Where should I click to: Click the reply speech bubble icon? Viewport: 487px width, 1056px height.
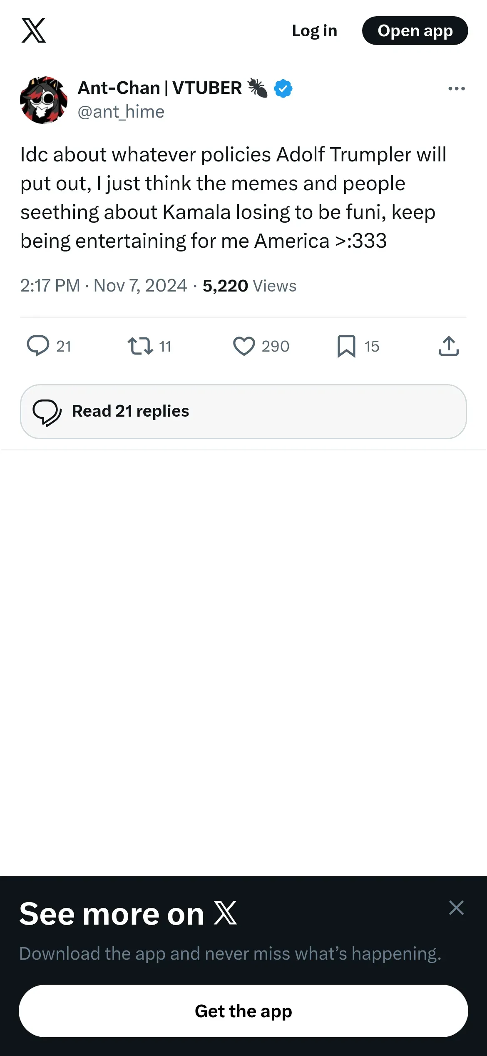(38, 346)
